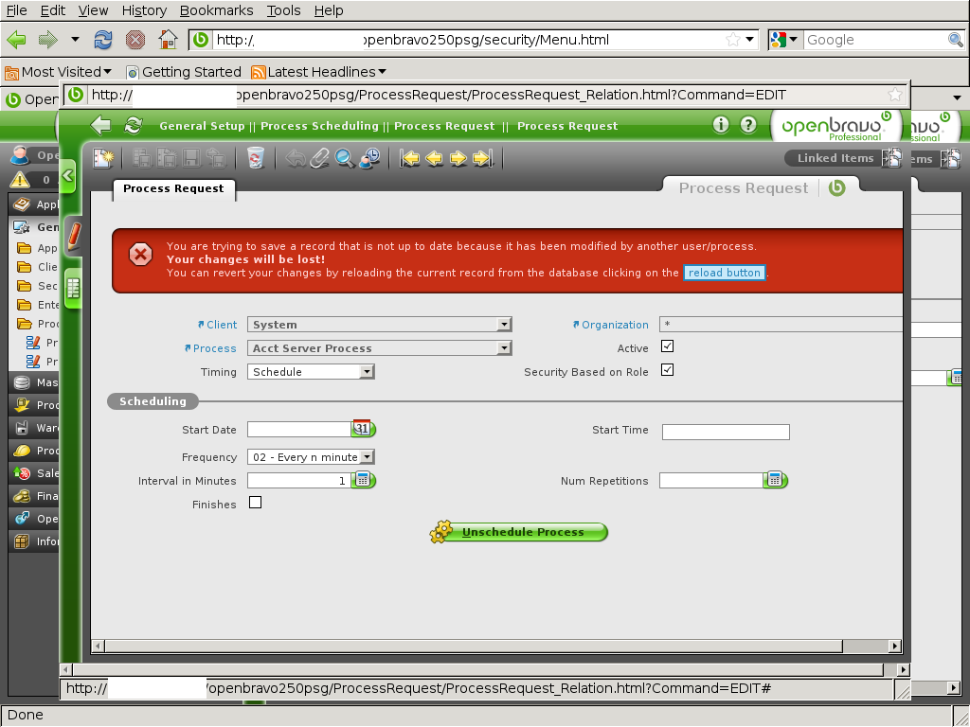Click the reload button link in error
The image size is (970, 727).
click(x=725, y=273)
